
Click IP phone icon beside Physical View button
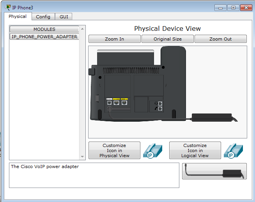(x=152, y=151)
